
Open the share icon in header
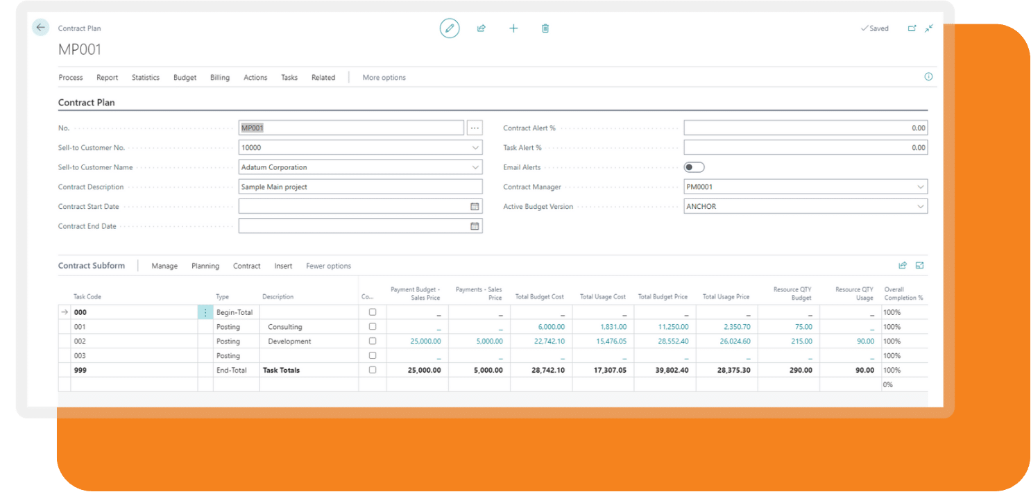point(482,28)
